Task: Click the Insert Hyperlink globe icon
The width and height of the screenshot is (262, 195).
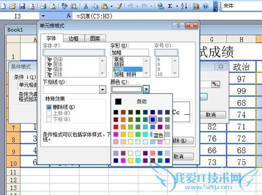Action: coord(160,6)
